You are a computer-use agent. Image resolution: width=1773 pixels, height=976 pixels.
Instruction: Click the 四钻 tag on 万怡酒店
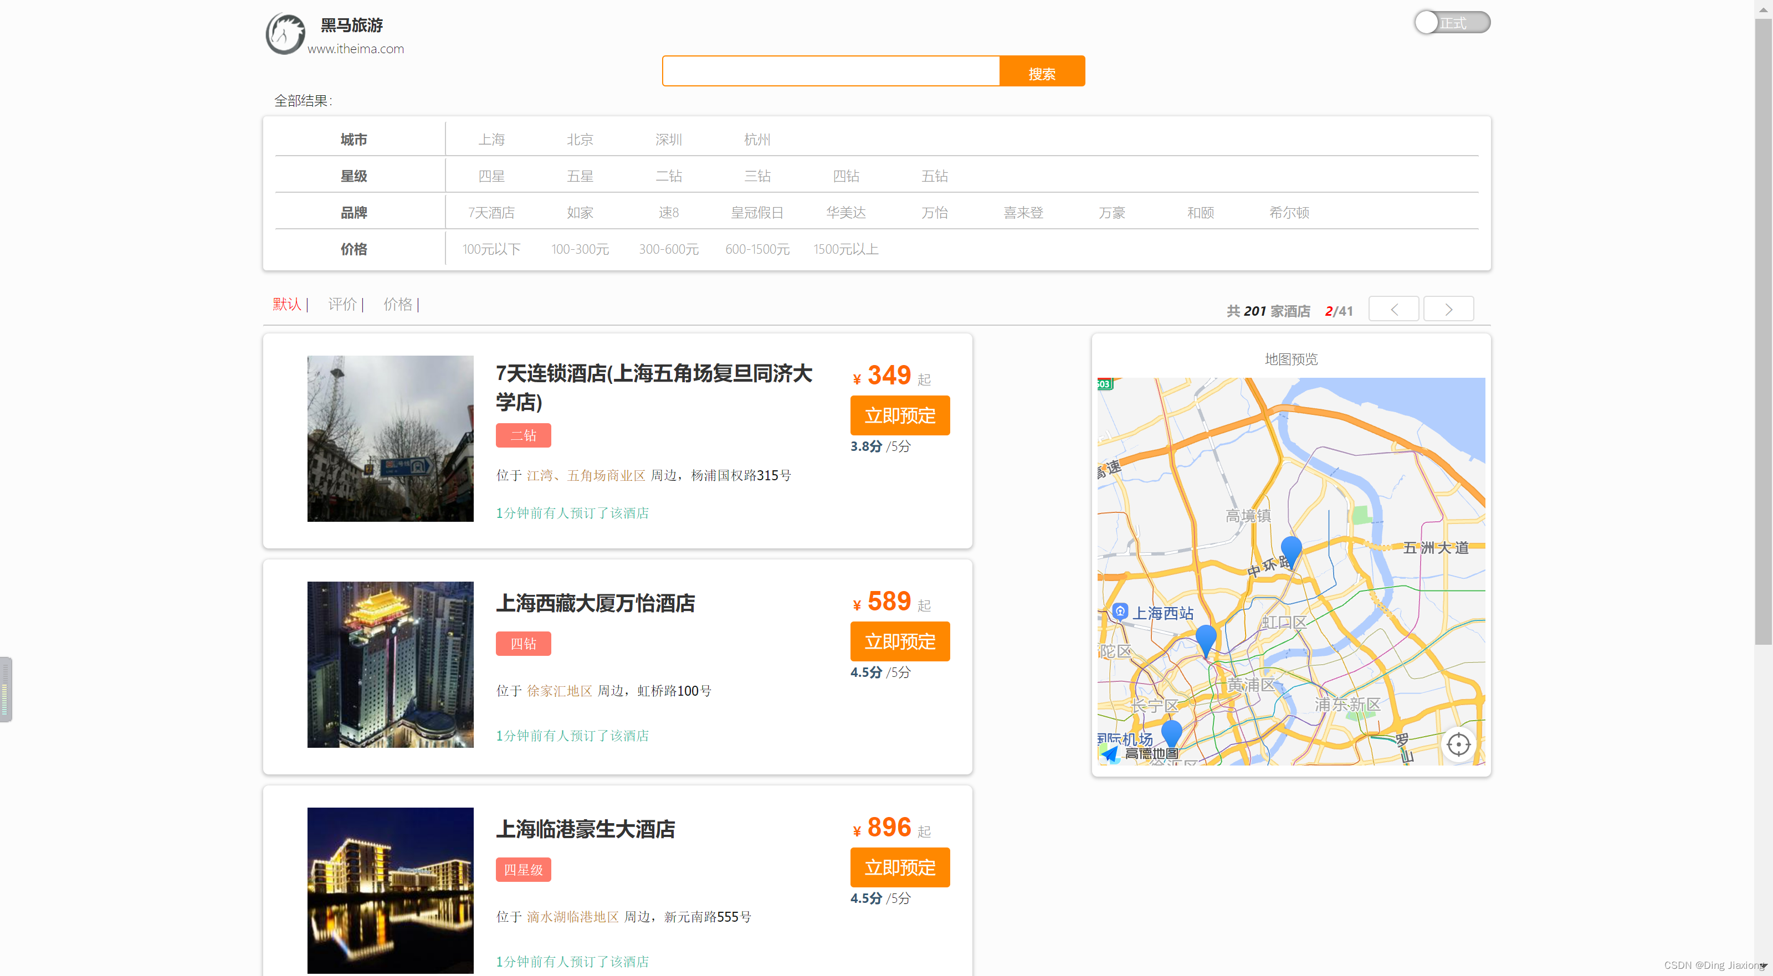pos(523,644)
